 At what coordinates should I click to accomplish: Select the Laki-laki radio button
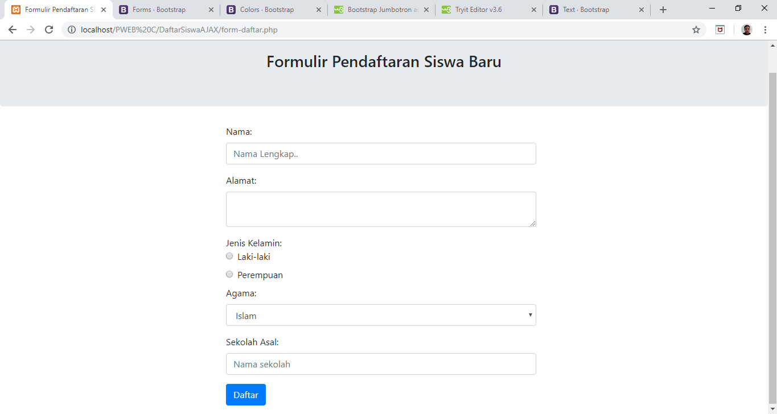pos(229,256)
